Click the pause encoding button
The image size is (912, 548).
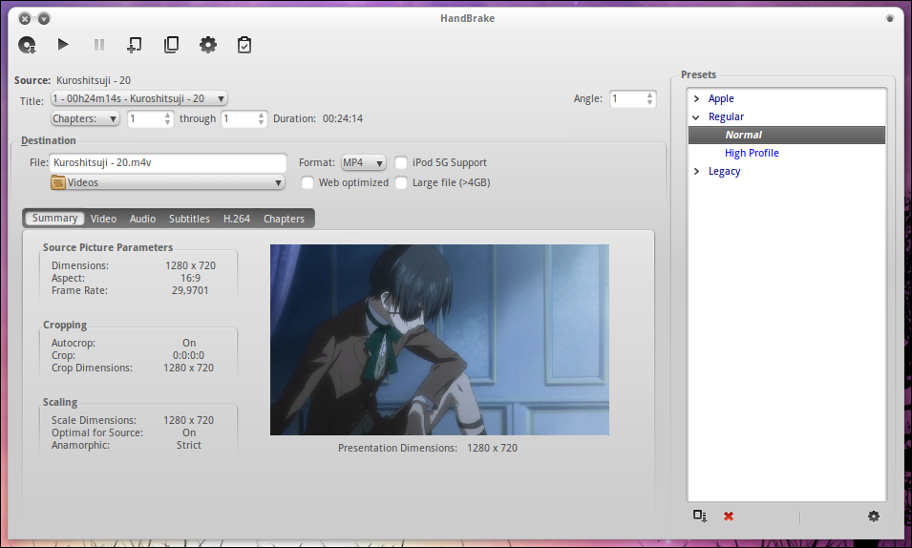pos(99,45)
